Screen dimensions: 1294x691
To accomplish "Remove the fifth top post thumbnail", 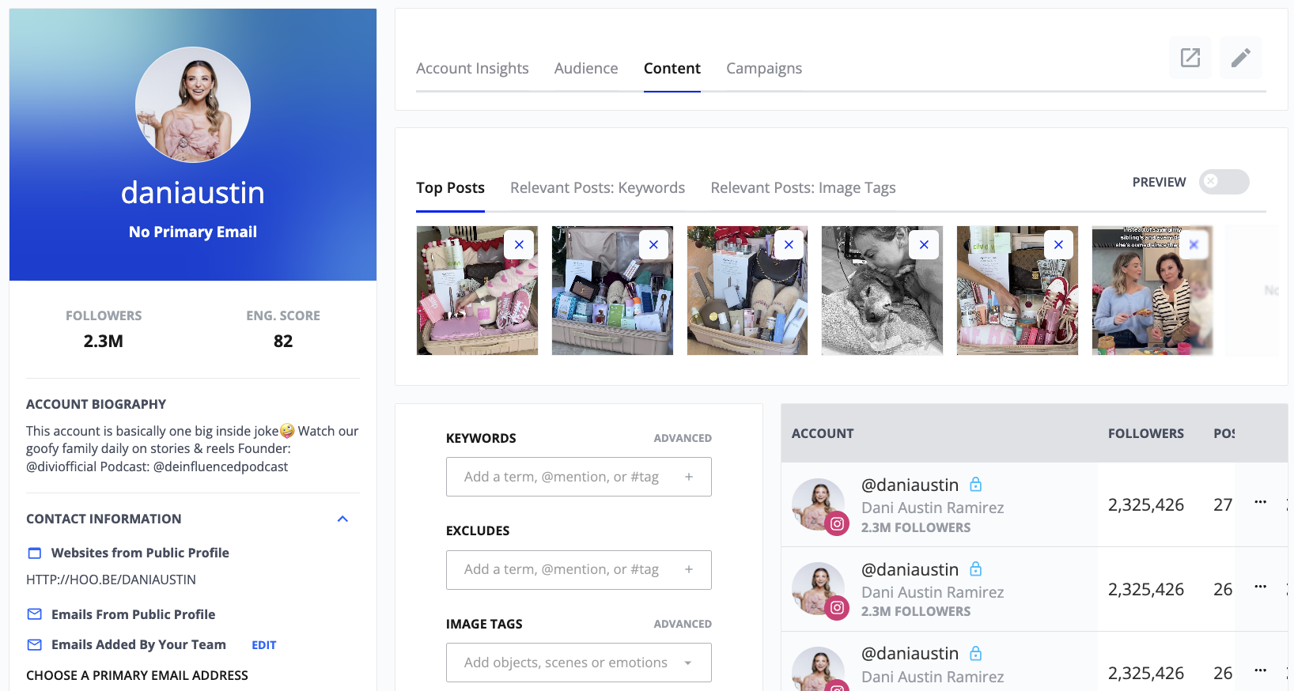I will (x=1058, y=245).
